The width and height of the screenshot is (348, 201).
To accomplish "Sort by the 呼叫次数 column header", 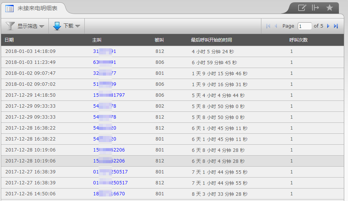I will tap(298, 40).
